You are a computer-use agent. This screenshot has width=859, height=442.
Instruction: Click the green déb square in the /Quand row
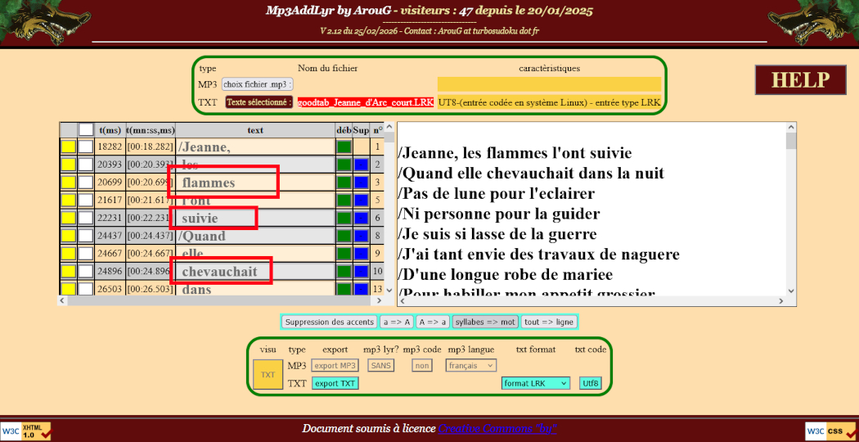(344, 237)
